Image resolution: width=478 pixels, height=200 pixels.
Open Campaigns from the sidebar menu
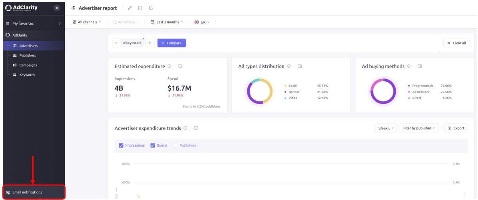[x=28, y=65]
